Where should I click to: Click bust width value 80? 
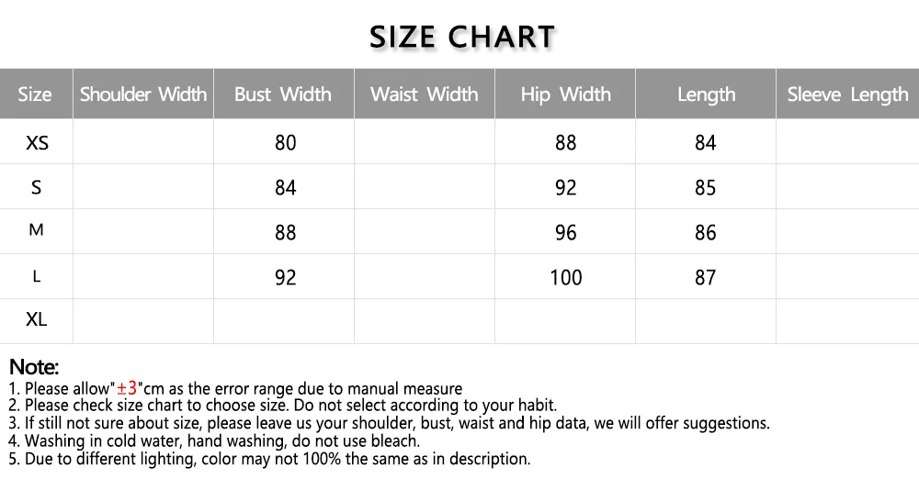pyautogui.click(x=286, y=142)
